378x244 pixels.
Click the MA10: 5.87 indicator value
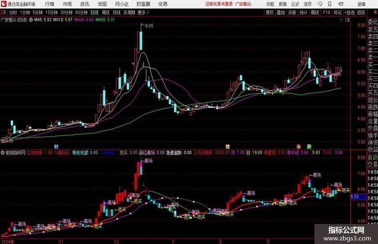(x=63, y=20)
